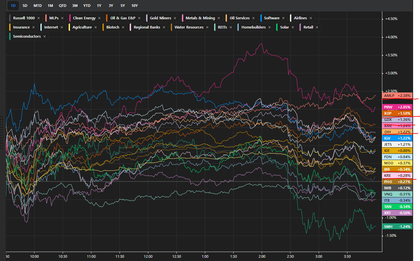Click the yellow color bar on Agriculture chip
The height and width of the screenshot is (261, 420).
tap(70, 28)
